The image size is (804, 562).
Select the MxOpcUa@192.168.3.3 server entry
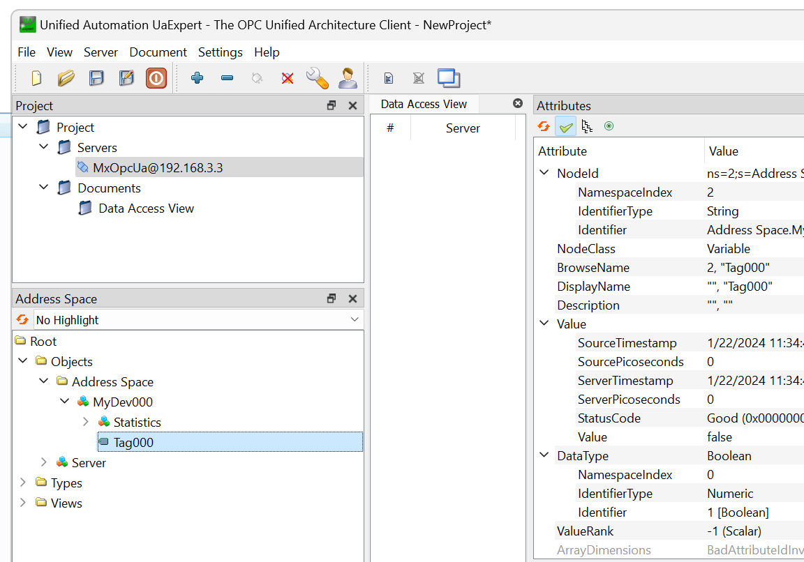[219, 167]
